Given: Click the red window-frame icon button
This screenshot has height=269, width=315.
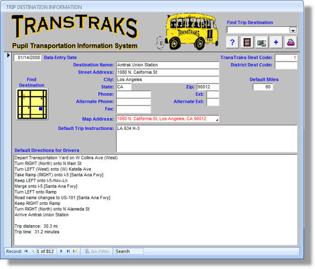Looking at the screenshot, I should click(x=247, y=42).
